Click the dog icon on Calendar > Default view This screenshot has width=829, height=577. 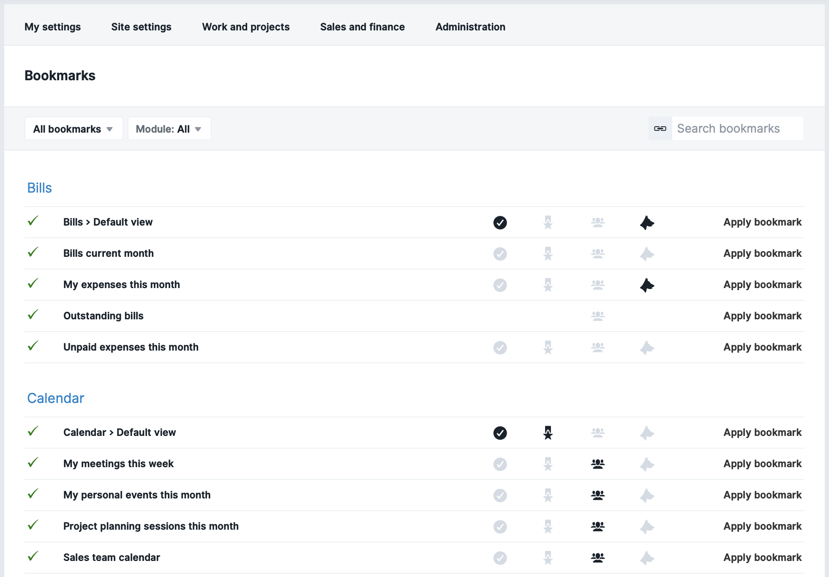click(x=647, y=433)
